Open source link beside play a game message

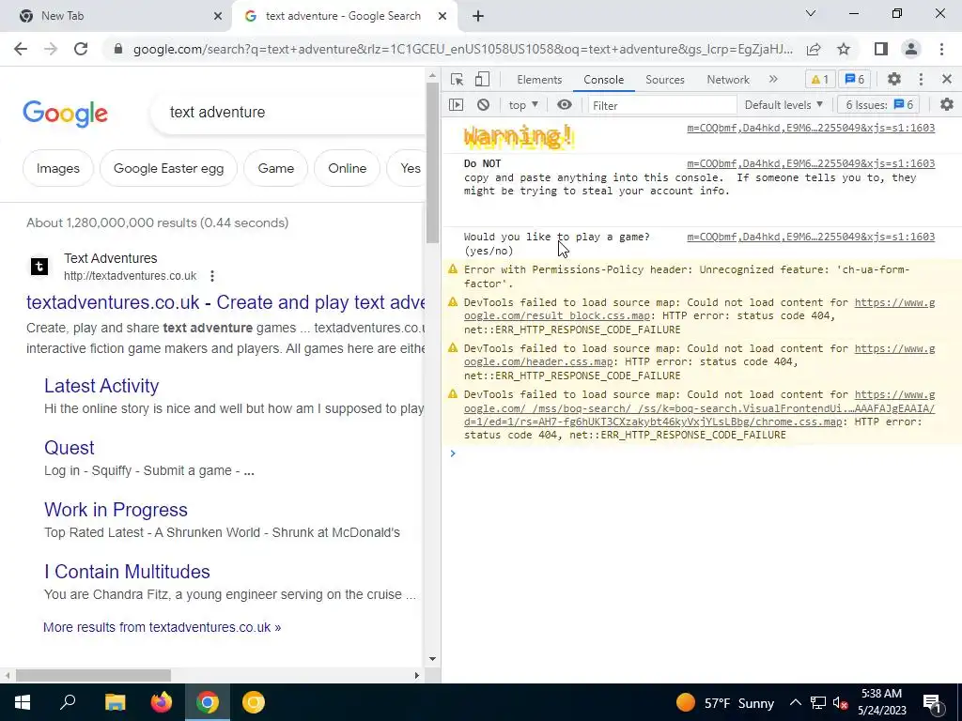(811, 237)
